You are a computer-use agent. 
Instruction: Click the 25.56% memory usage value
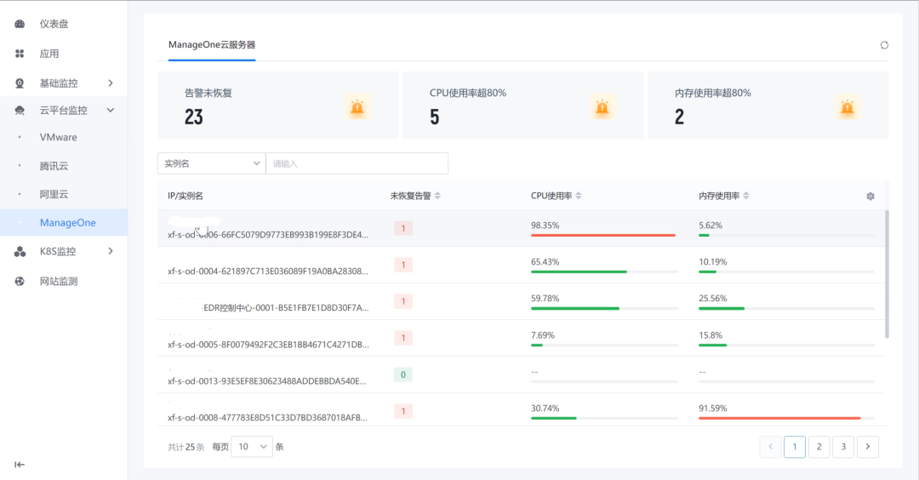[713, 299]
